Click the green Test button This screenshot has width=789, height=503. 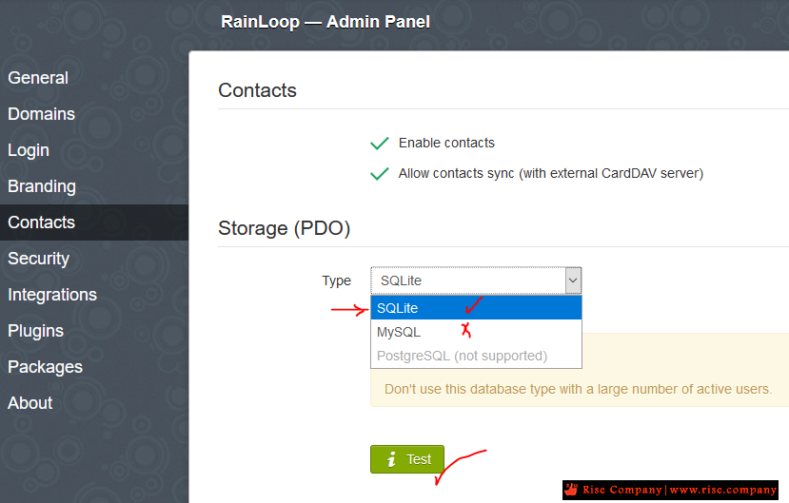(x=407, y=459)
